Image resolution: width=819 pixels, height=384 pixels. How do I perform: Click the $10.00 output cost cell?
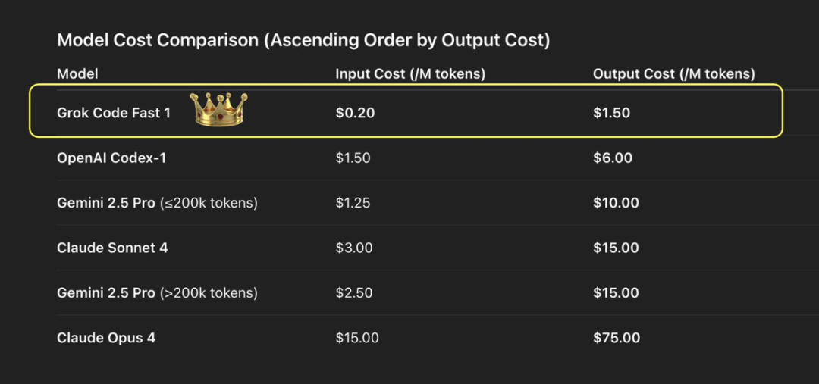pos(616,203)
